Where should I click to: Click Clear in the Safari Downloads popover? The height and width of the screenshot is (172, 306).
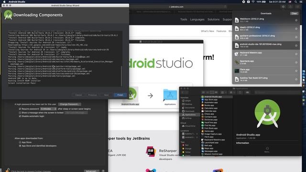click(294, 13)
